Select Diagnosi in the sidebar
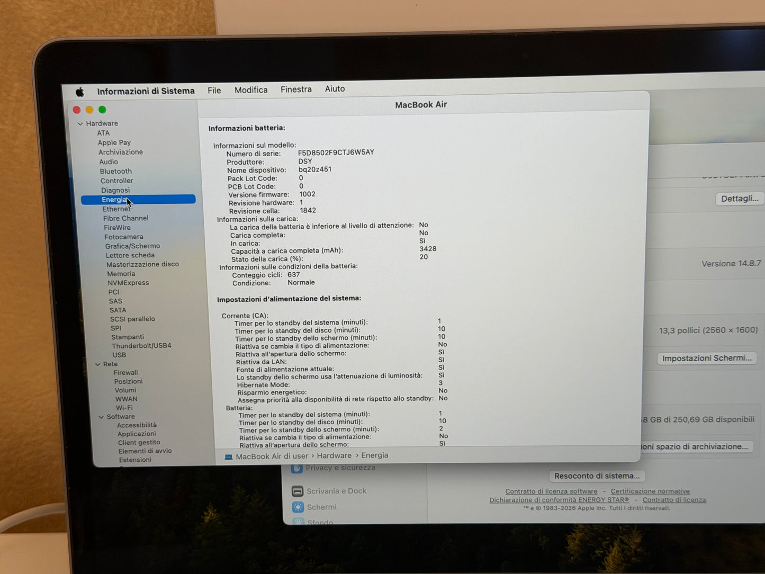The width and height of the screenshot is (765, 574). 115,190
